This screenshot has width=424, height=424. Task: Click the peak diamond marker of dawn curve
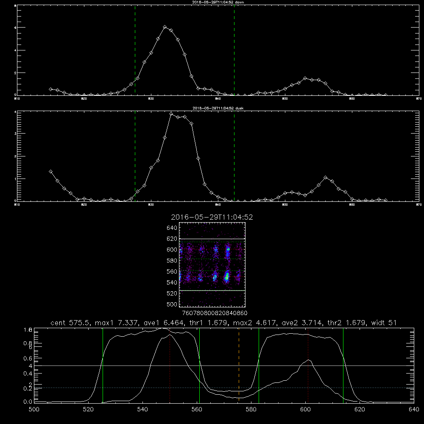pyautogui.click(x=165, y=27)
